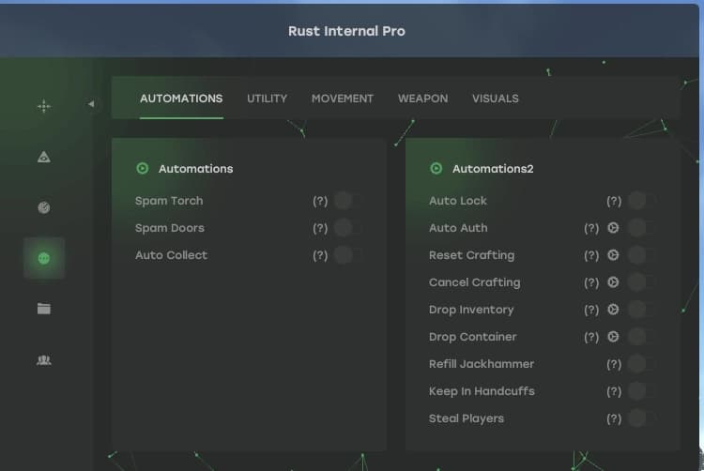
Task: Switch to the Utility tab
Action: click(x=267, y=99)
